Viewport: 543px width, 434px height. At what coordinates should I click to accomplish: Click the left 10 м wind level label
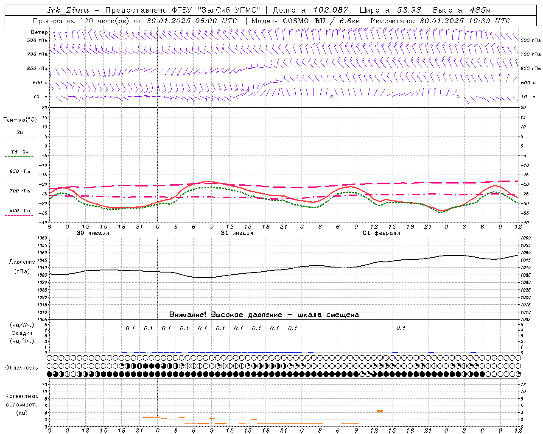click(x=41, y=97)
